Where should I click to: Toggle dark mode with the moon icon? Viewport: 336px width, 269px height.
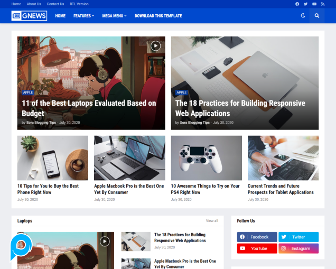point(303,16)
